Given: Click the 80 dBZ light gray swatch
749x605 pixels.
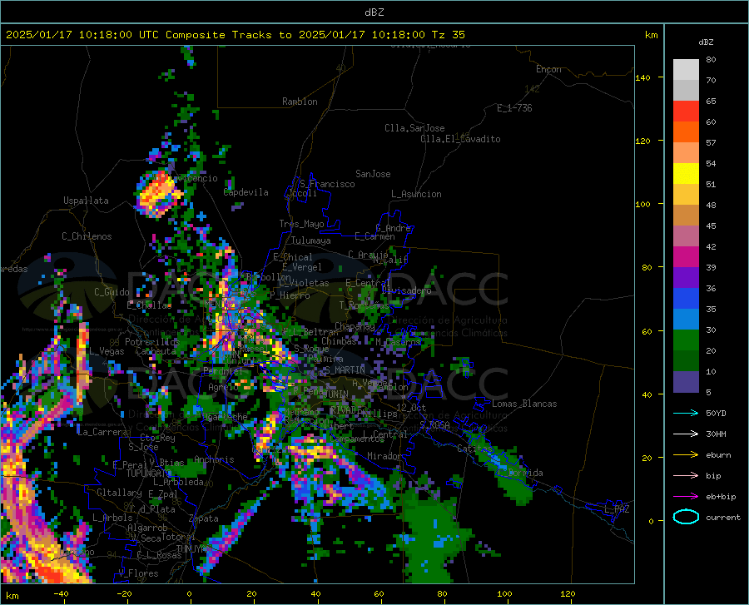Looking at the screenshot, I should point(686,70).
